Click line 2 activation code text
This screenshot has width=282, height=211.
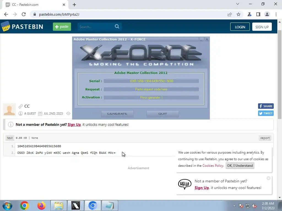[66, 153]
